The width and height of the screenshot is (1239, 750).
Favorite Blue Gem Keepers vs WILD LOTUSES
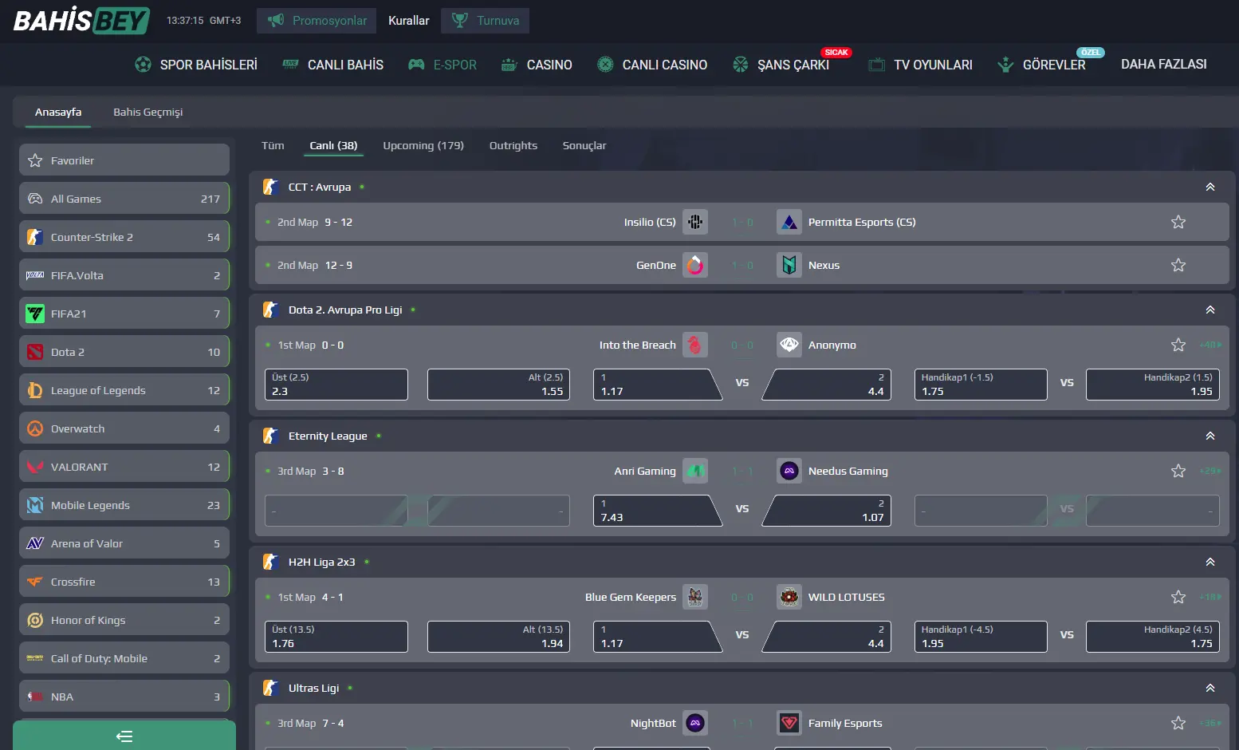point(1178,597)
